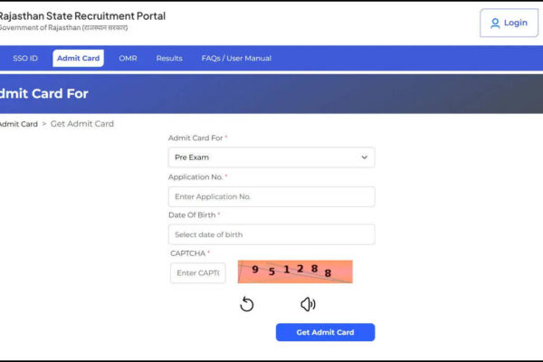This screenshot has height=362, width=543.
Task: Open the SSO ID tab
Action: click(x=25, y=58)
